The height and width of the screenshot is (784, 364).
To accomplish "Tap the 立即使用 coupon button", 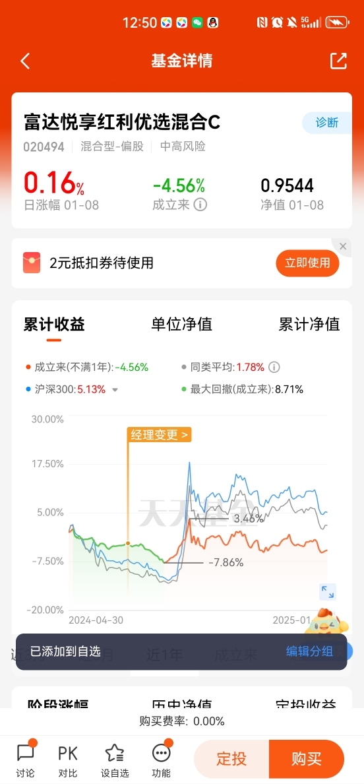I will [x=307, y=263].
